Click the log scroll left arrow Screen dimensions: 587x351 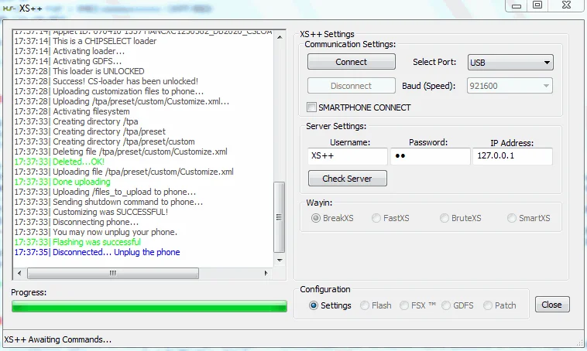point(19,273)
